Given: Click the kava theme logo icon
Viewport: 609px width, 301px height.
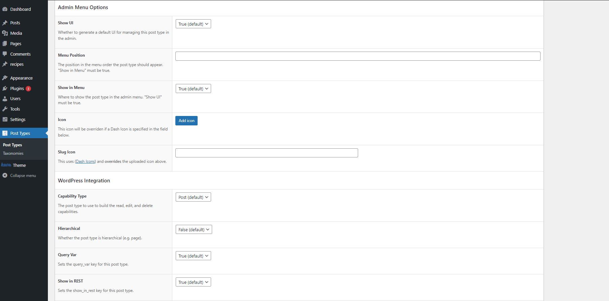Looking at the screenshot, I should tap(6, 165).
